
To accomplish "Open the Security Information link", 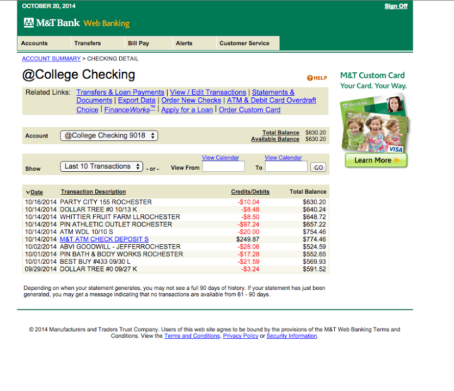I will pyautogui.click(x=292, y=336).
